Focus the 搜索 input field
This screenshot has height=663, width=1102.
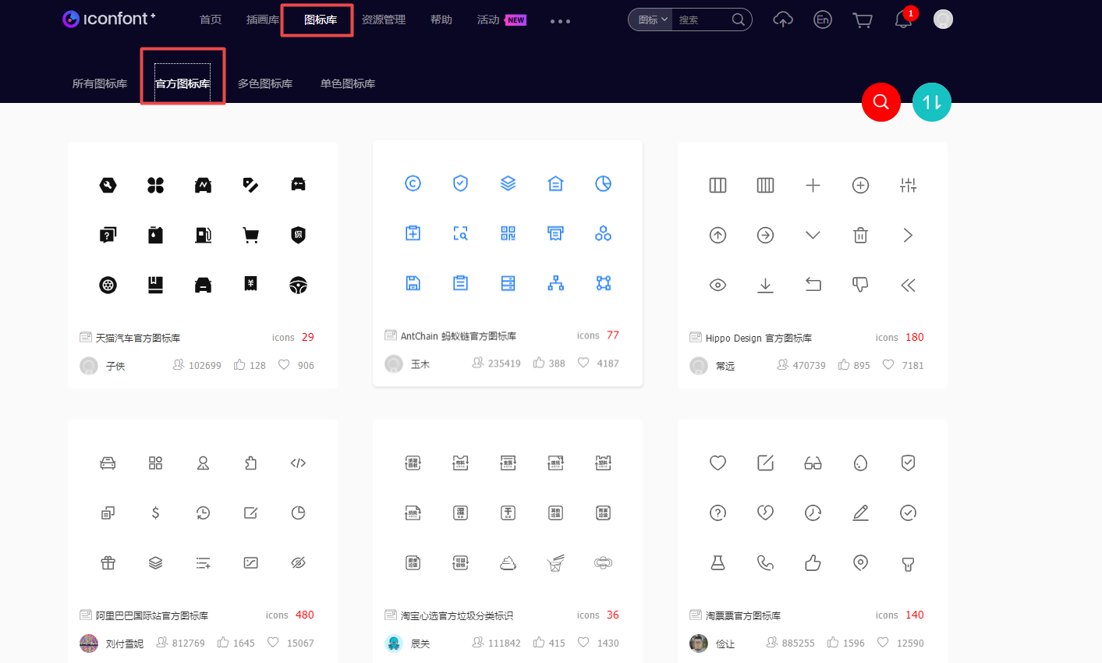click(702, 19)
